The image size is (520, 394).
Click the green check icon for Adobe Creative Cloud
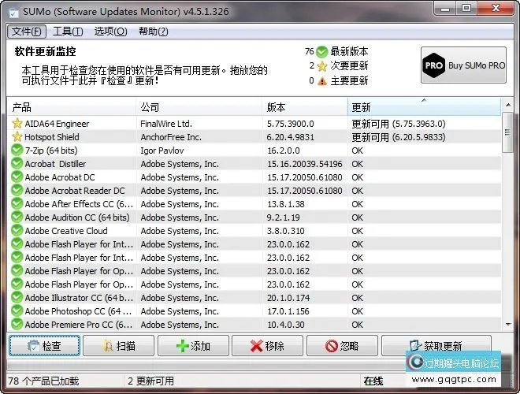pos(17,231)
